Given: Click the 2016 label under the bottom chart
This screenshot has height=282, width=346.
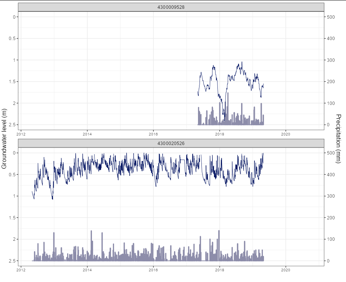Looking at the screenshot, I should tap(153, 270).
